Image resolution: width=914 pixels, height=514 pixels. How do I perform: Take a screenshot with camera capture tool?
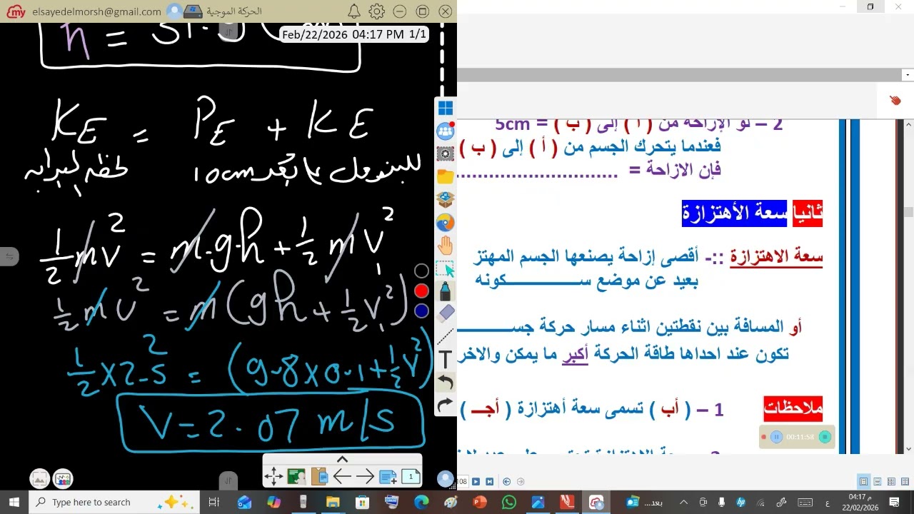coord(446,153)
